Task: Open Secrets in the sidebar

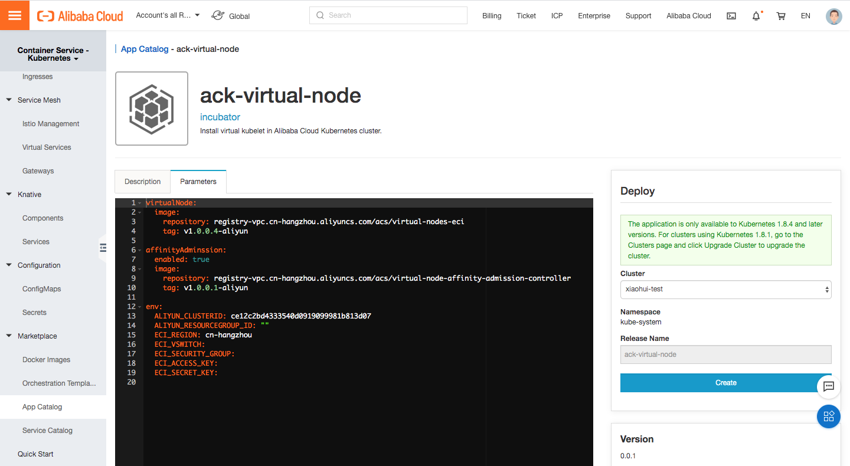Action: click(34, 313)
